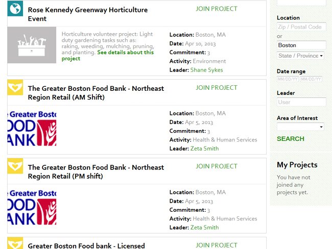Expand State / Province dropdown

tap(300, 56)
